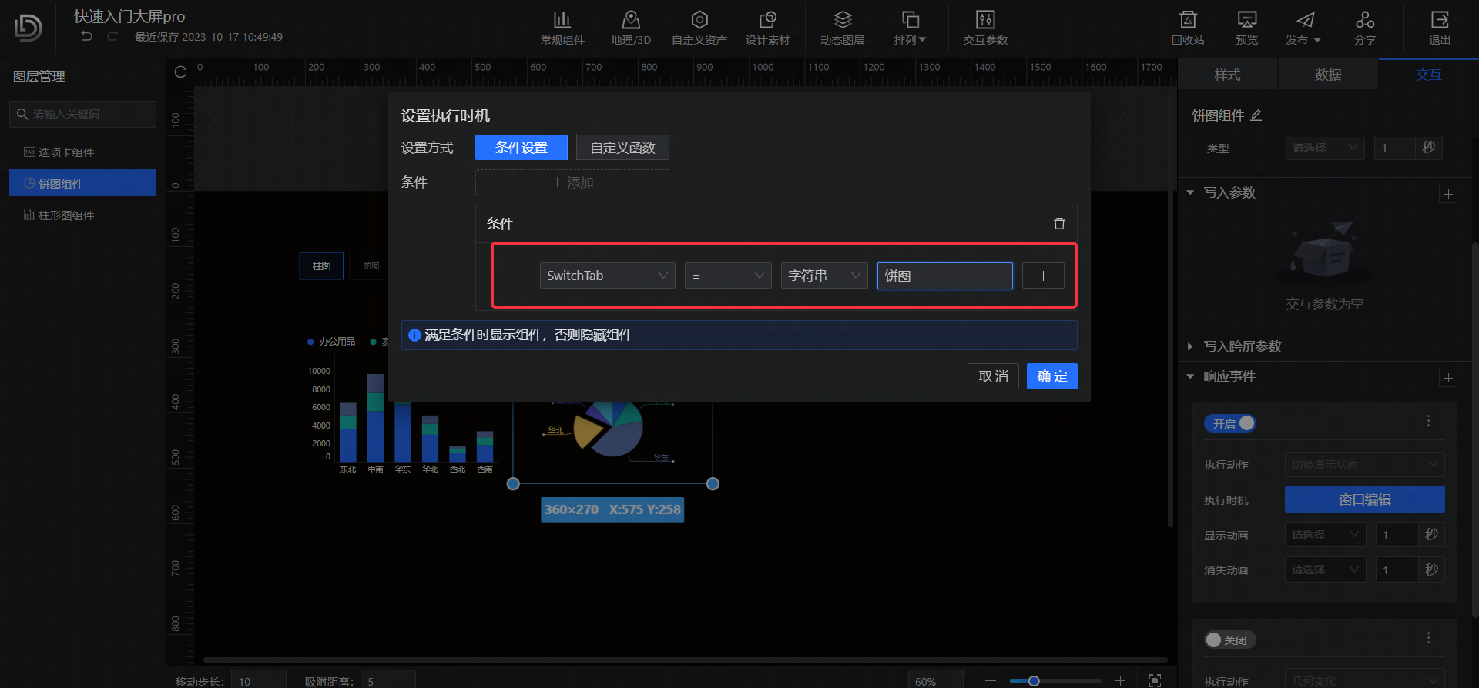This screenshot has height=688, width=1479.
Task: Select the 条件设置 mode option
Action: [x=522, y=148]
